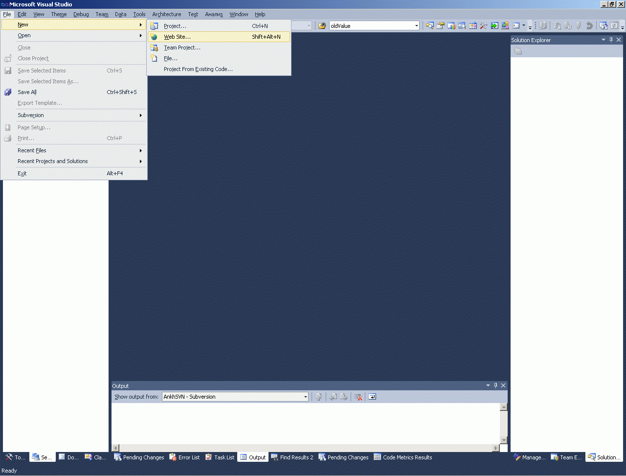Open the Tools menu

pyautogui.click(x=139, y=14)
